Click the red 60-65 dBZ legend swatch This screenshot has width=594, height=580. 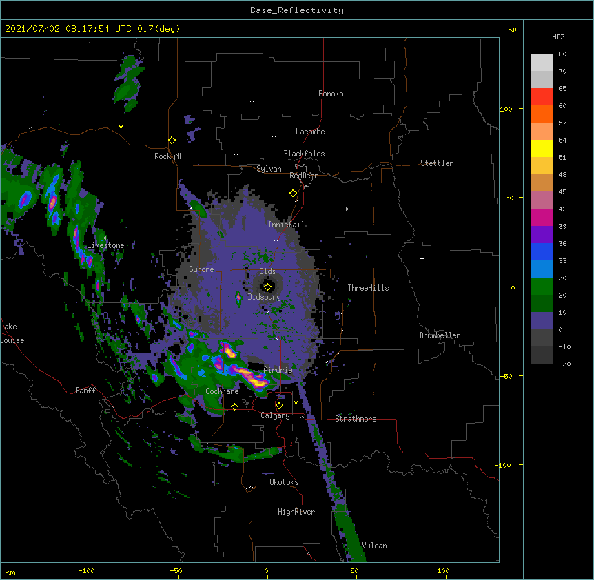[542, 97]
